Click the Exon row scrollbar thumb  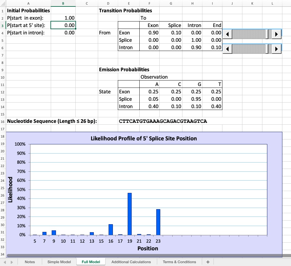tap(267, 34)
